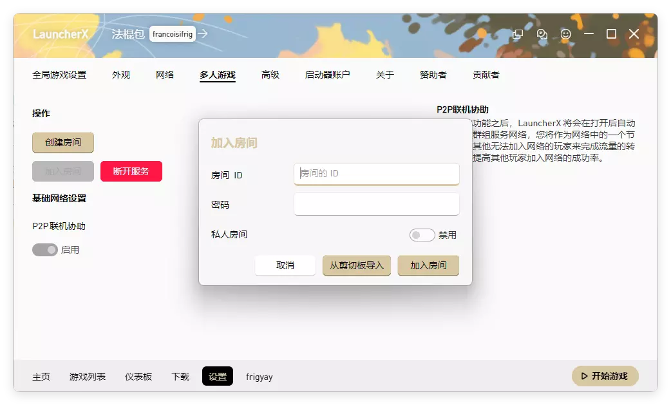
Task: Toggle the 私人房间 switch in dialog
Action: pos(422,235)
